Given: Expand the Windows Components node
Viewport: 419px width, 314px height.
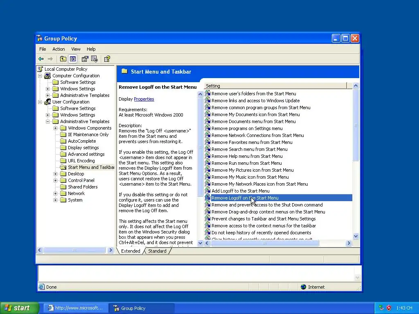Looking at the screenshot, I should pyautogui.click(x=55, y=128).
